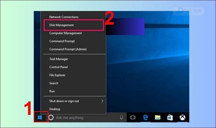Click the Cortana circle icon
Screen dimensions: 216x128
point(51,118)
